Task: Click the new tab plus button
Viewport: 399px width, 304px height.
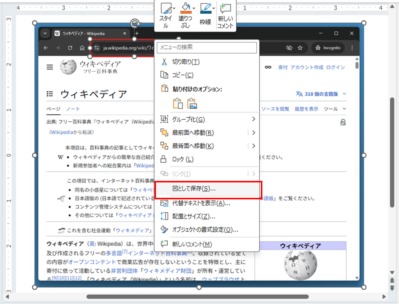Action: pos(137,33)
